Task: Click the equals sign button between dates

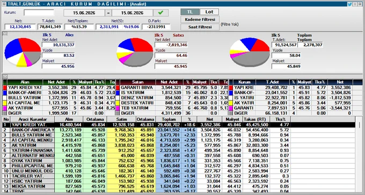Action: coord(108,13)
